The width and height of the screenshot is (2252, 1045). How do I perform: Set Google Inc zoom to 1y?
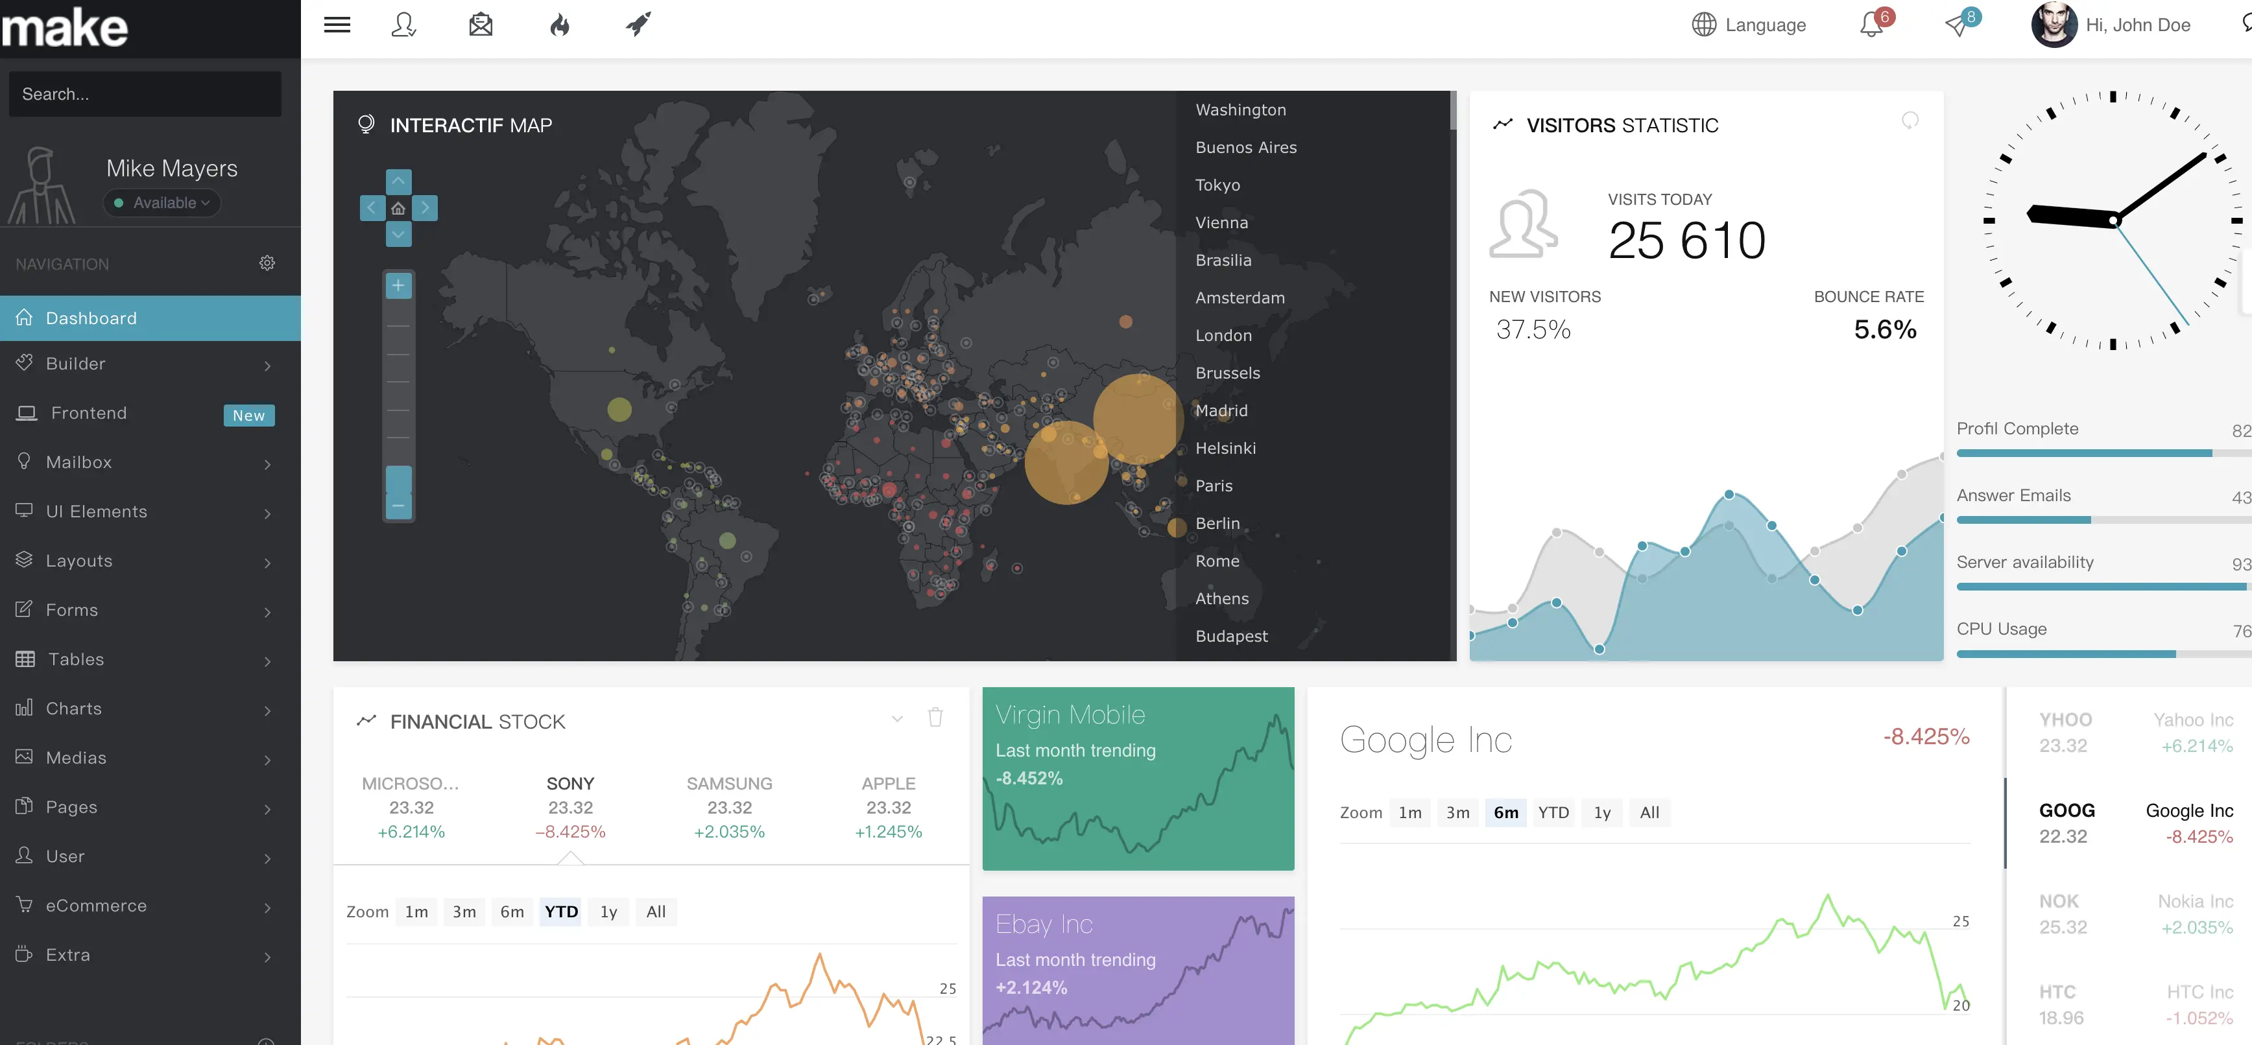point(1603,812)
